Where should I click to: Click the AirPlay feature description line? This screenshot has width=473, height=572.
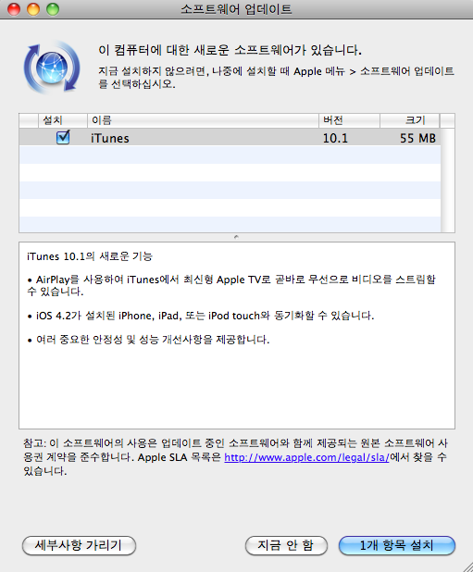tap(231, 285)
